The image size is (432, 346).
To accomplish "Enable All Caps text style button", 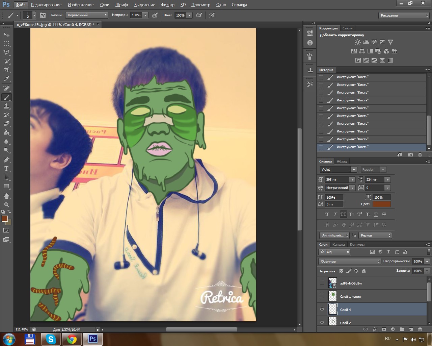I will click(343, 214).
